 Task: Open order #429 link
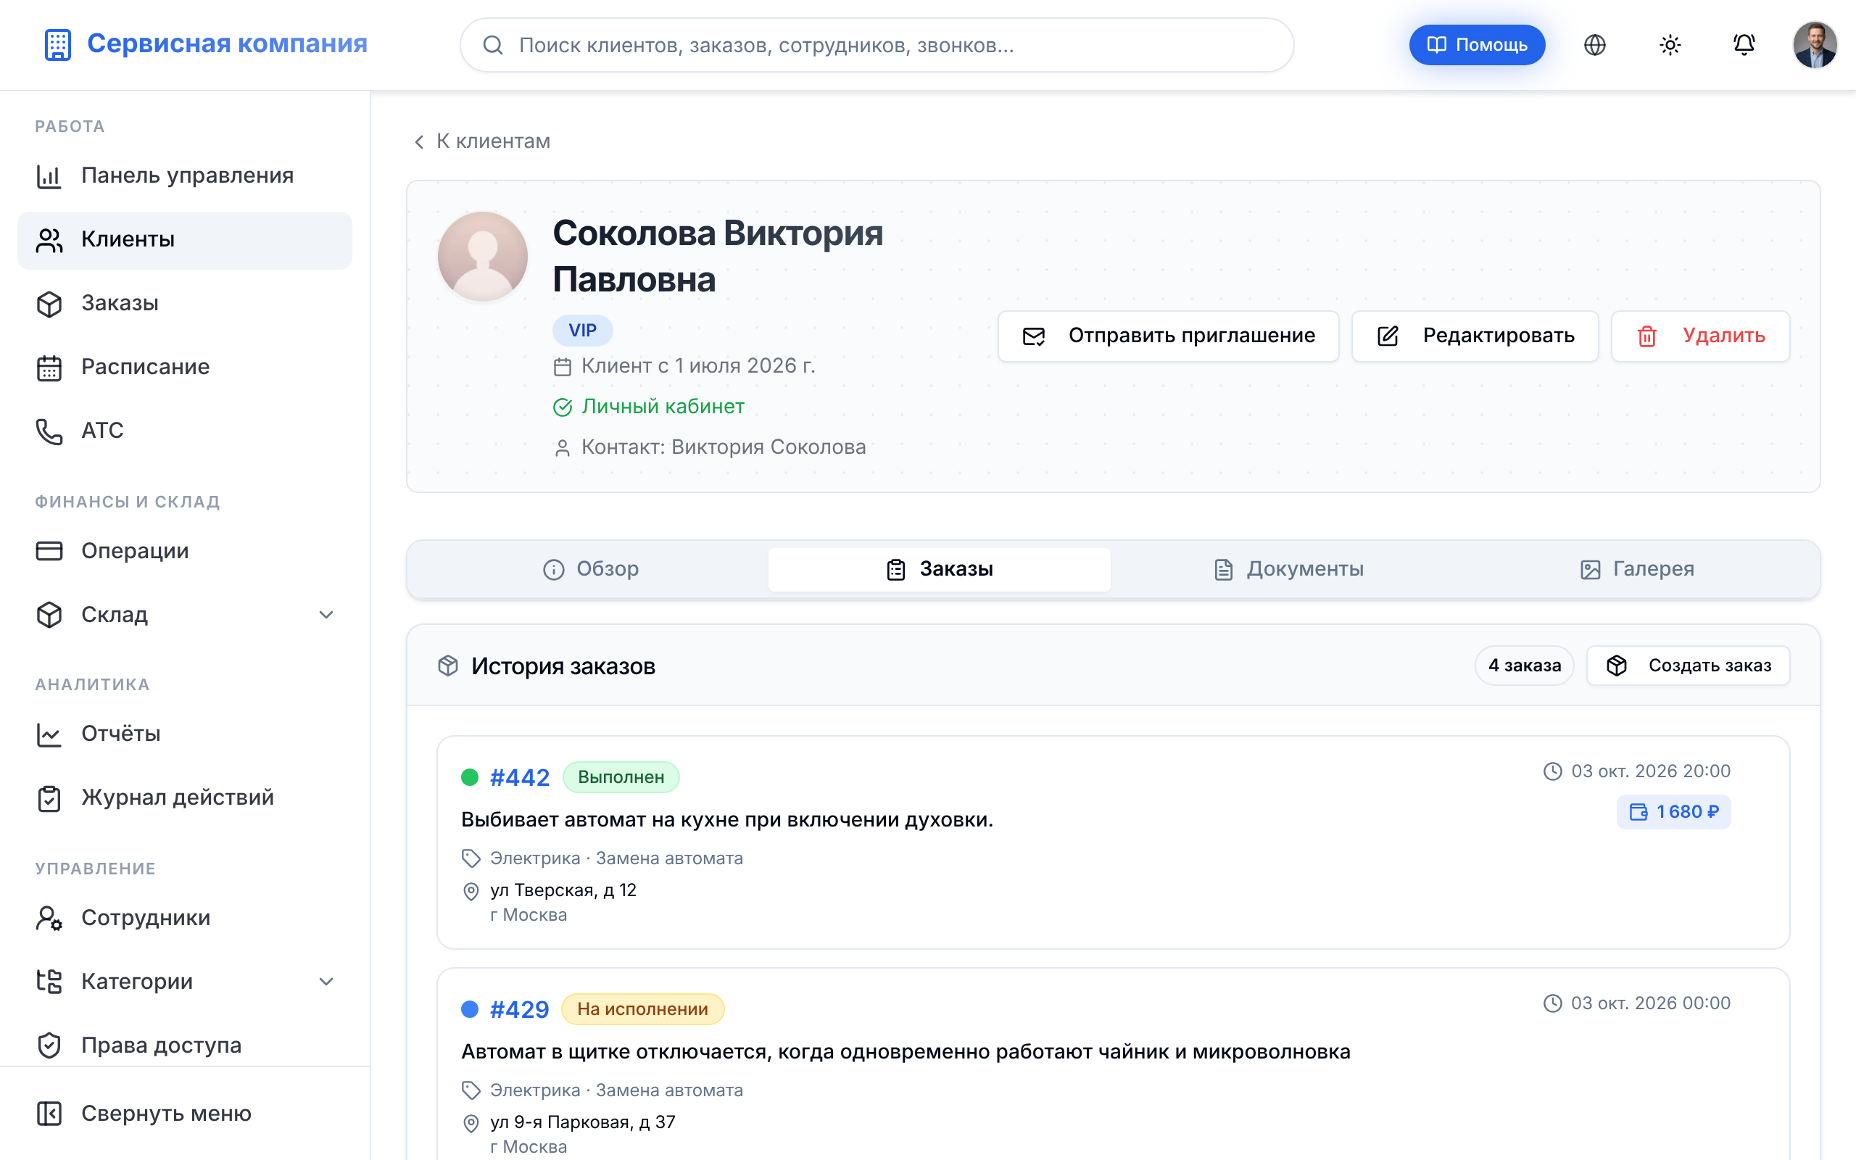(x=520, y=1010)
